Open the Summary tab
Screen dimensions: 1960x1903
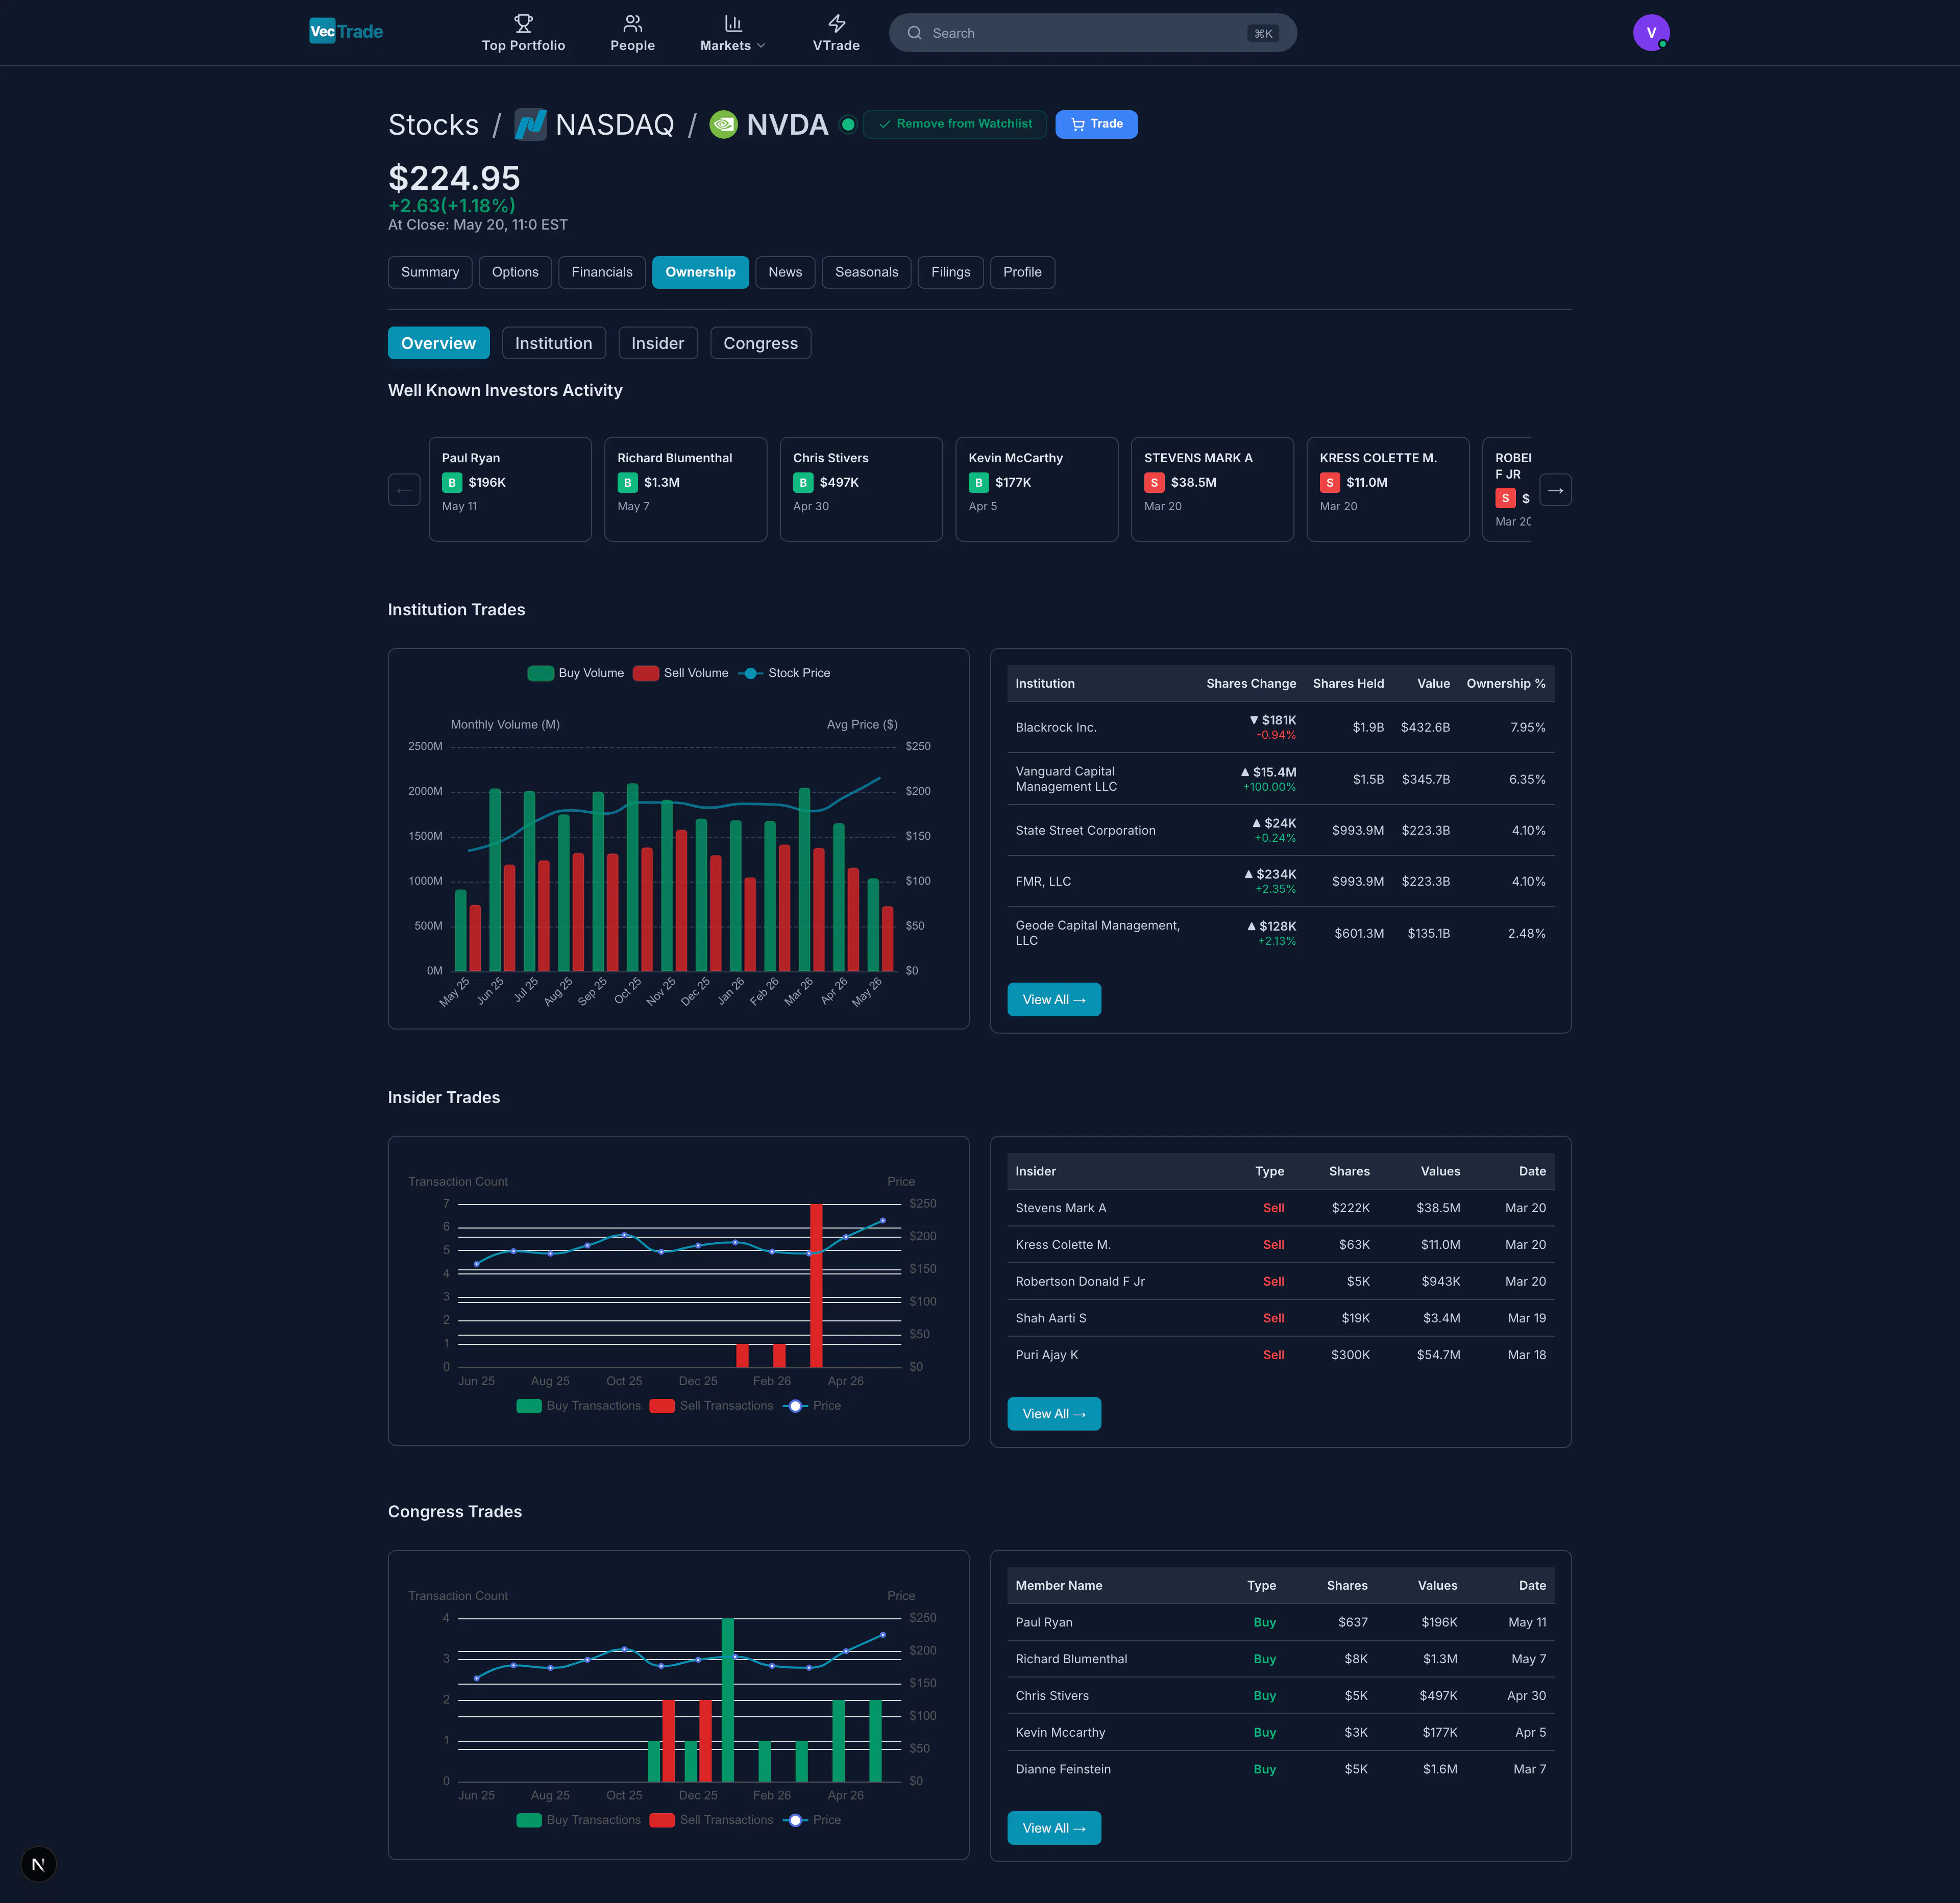[x=430, y=272]
